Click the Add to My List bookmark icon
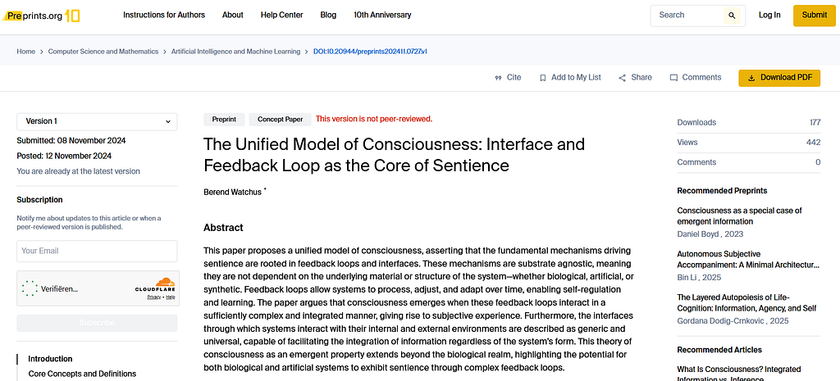 tap(543, 78)
